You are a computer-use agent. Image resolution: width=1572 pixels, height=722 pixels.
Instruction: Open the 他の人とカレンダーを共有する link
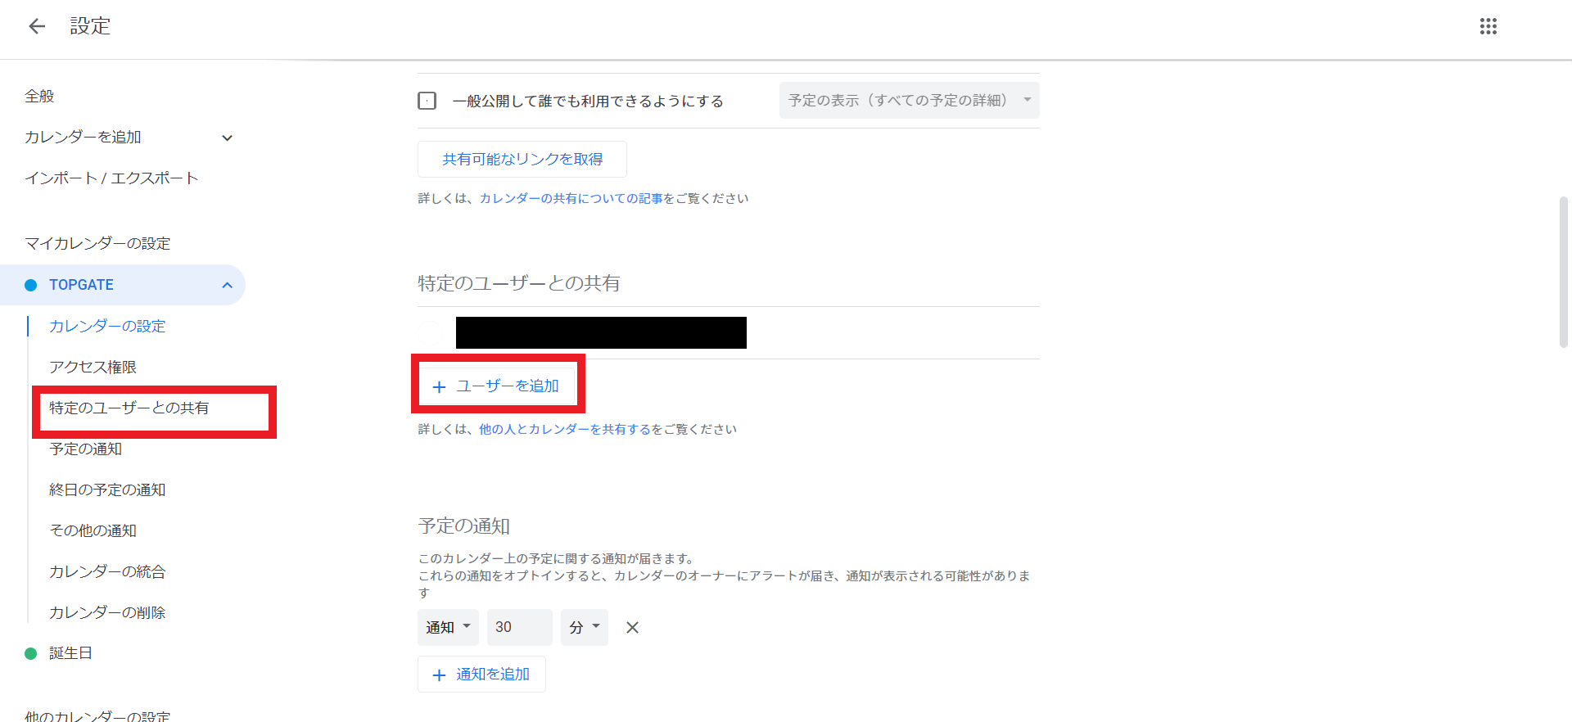(565, 429)
